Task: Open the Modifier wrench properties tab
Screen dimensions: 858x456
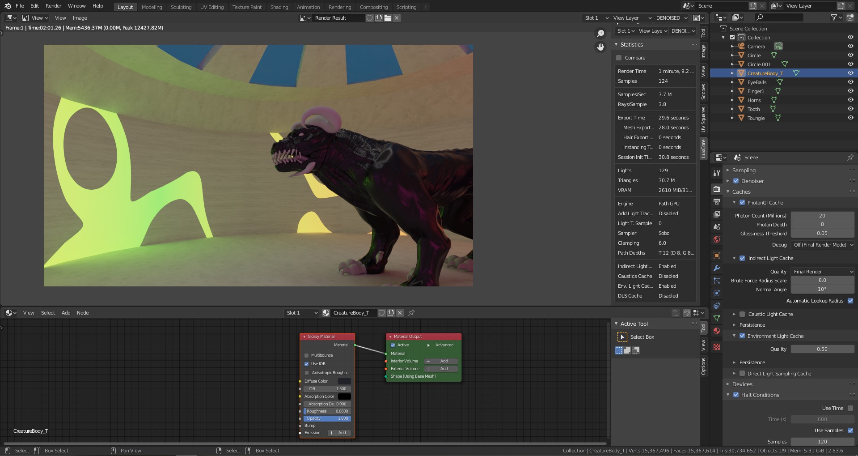Action: (717, 268)
